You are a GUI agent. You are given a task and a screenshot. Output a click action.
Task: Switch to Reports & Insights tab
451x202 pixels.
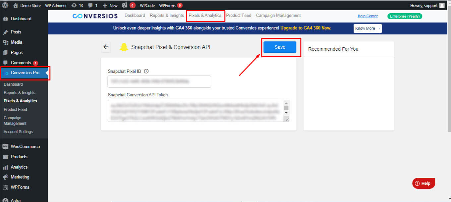167,16
